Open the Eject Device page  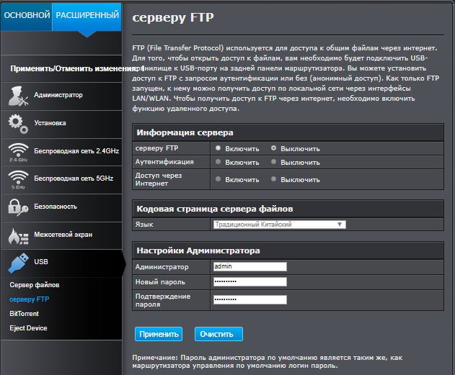tap(28, 328)
